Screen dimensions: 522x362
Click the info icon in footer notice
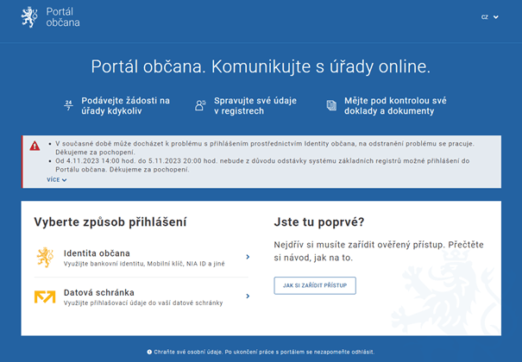(149, 352)
